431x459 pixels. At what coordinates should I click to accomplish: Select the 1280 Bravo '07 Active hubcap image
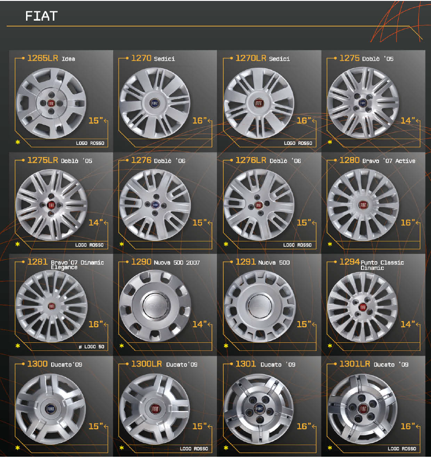tap(363, 205)
